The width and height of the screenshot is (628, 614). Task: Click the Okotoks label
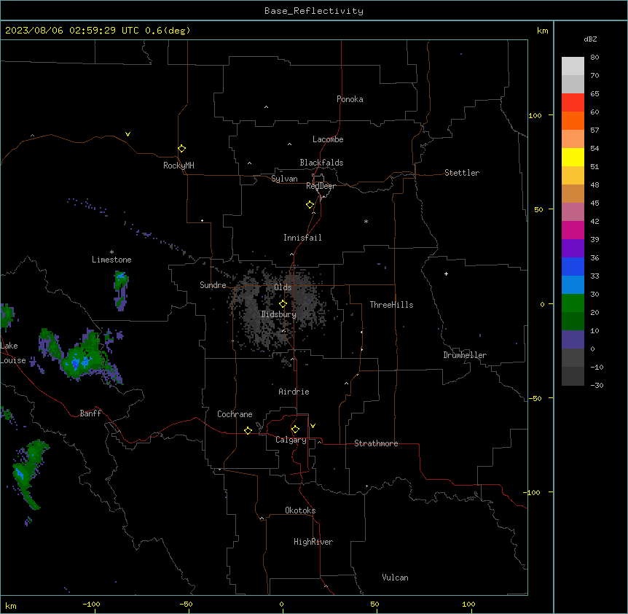pyautogui.click(x=300, y=510)
